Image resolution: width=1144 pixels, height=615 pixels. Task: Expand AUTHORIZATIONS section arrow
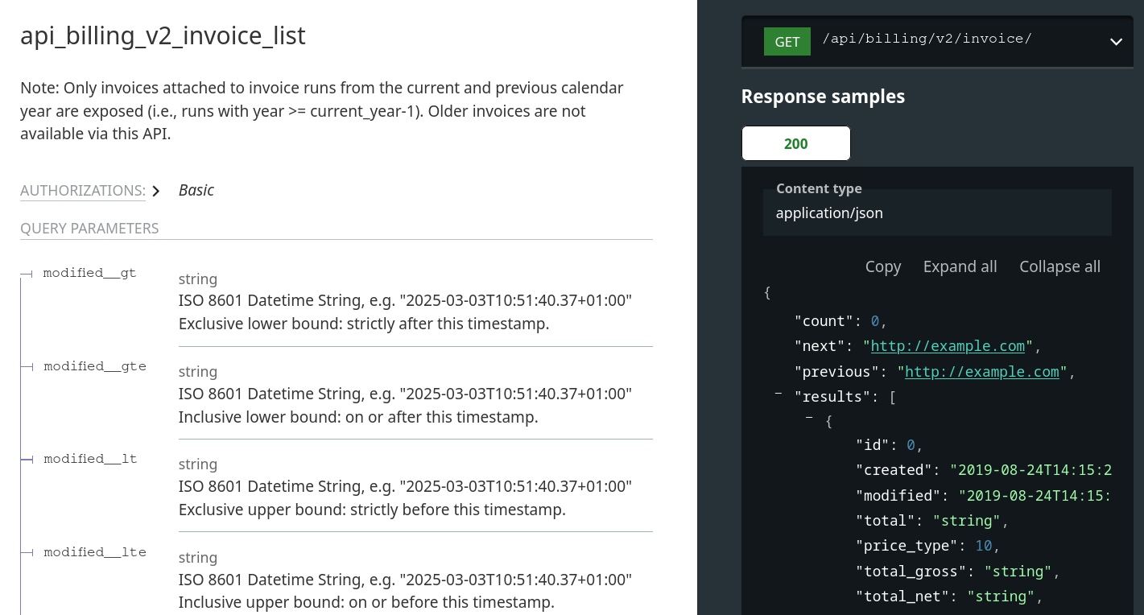point(156,191)
